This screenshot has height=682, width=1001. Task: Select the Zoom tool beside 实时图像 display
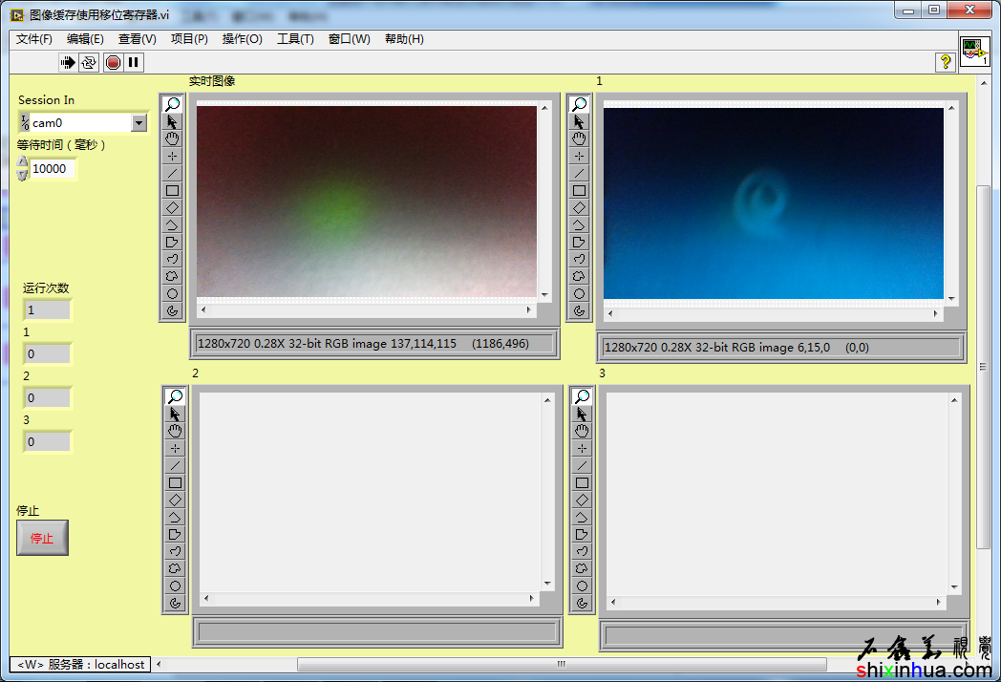173,104
